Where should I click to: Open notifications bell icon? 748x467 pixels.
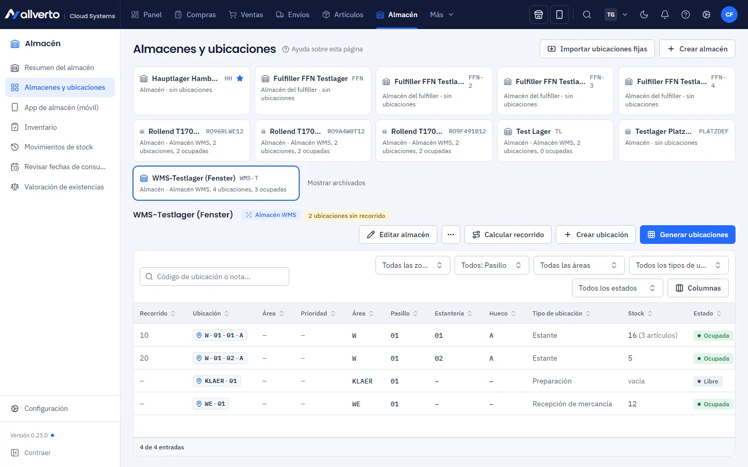665,15
